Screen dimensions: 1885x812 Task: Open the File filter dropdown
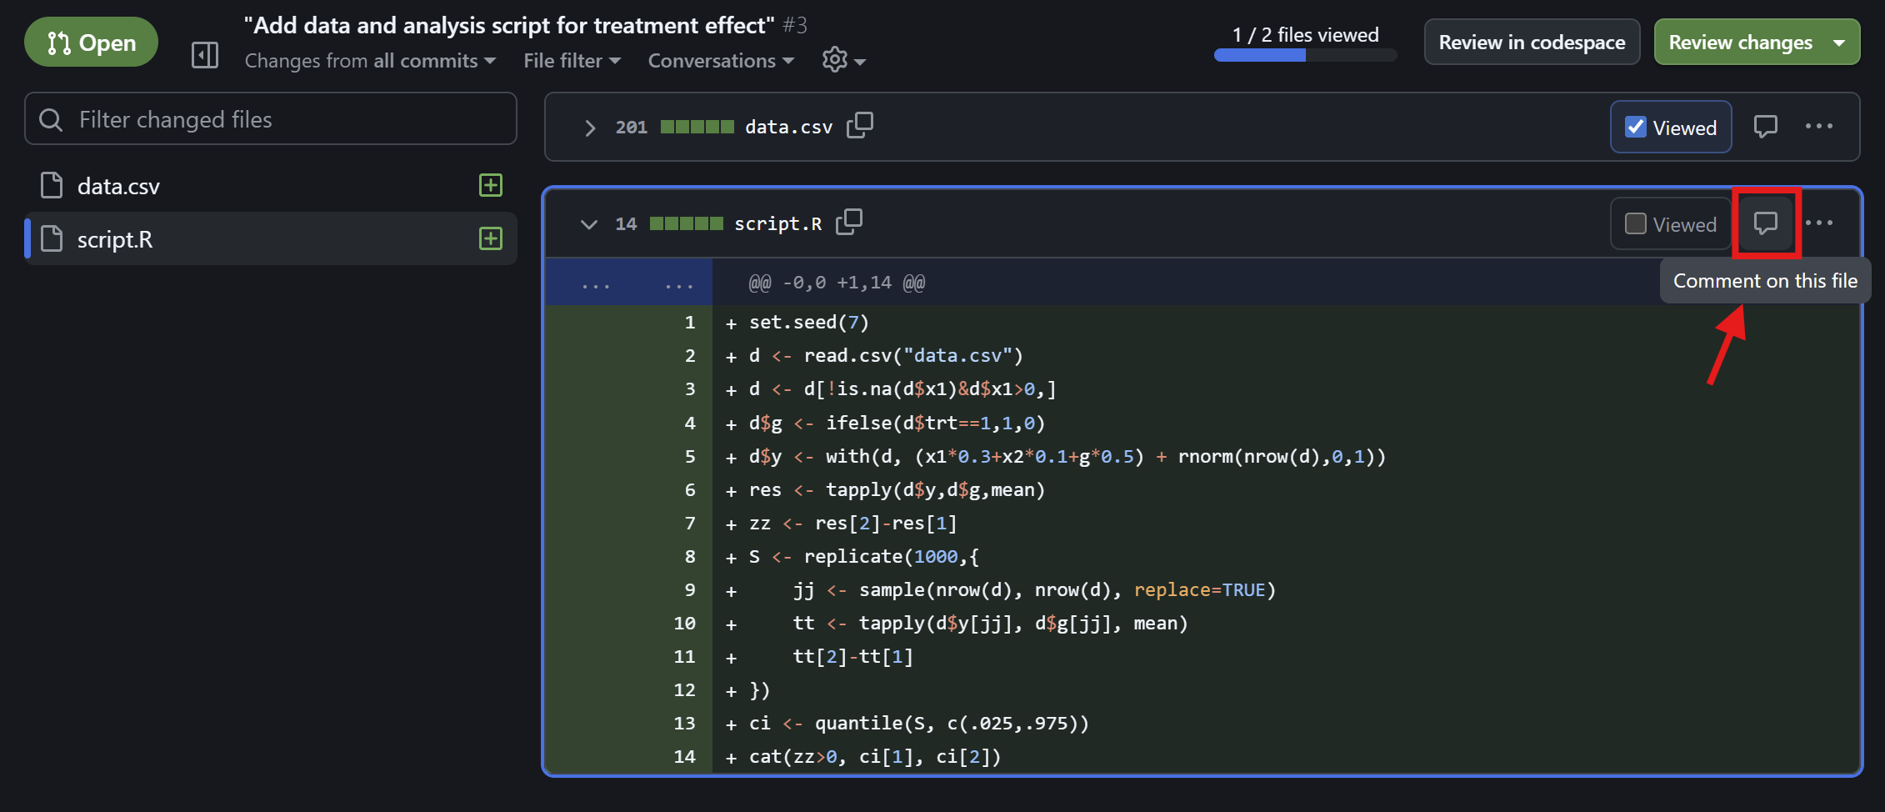tap(572, 61)
